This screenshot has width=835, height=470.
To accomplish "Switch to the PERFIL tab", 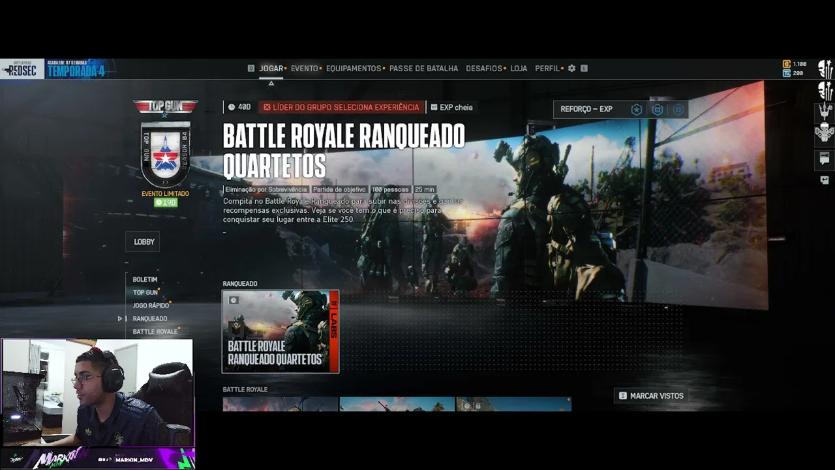I will click(x=547, y=69).
